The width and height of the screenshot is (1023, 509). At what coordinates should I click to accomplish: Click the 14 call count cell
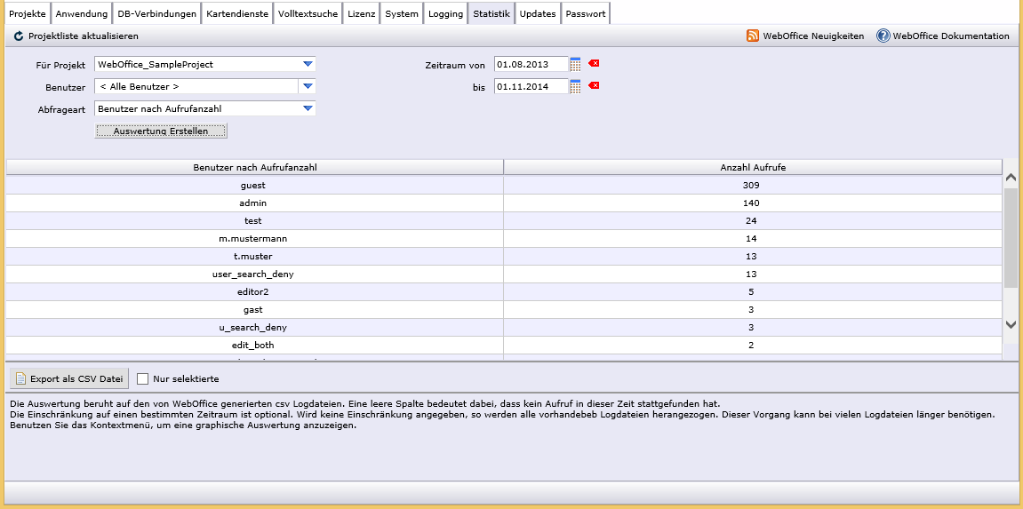[752, 239]
